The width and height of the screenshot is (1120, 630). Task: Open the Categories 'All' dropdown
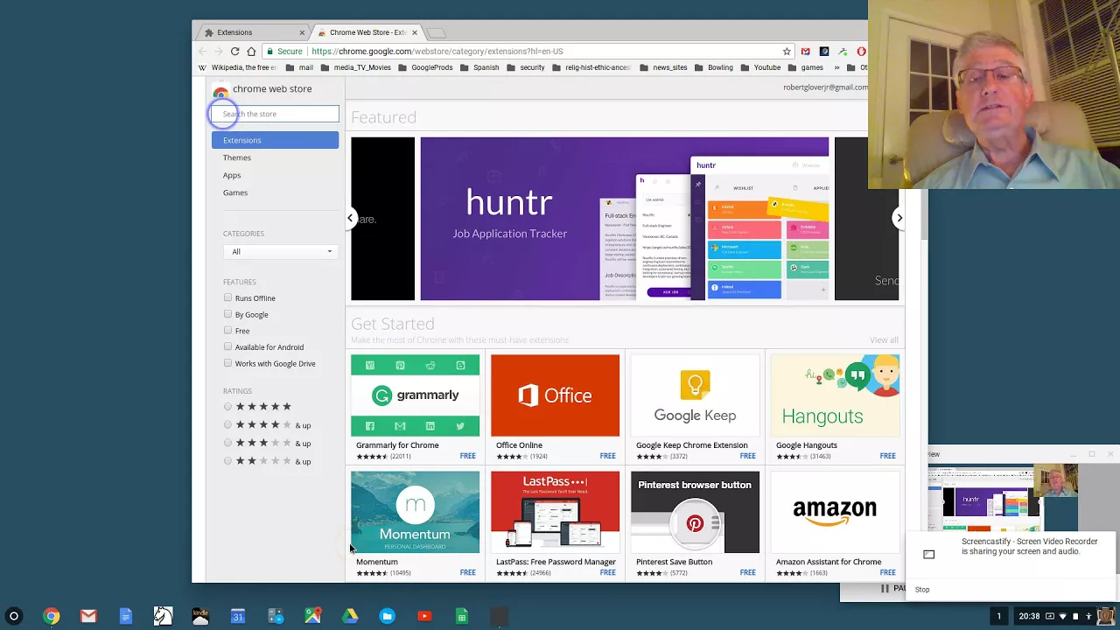tap(280, 251)
